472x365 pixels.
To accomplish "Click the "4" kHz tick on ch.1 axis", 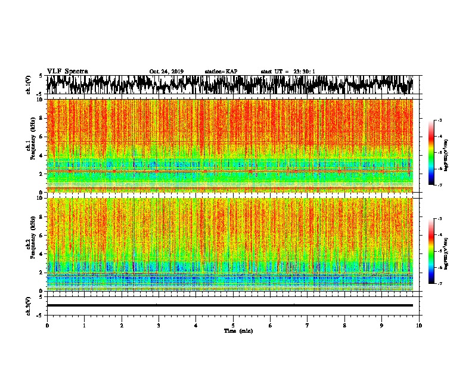I will click(x=42, y=156).
